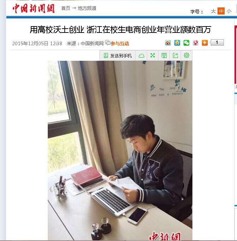Open fullscreen view with expand arrows icon

(x=152, y=55)
